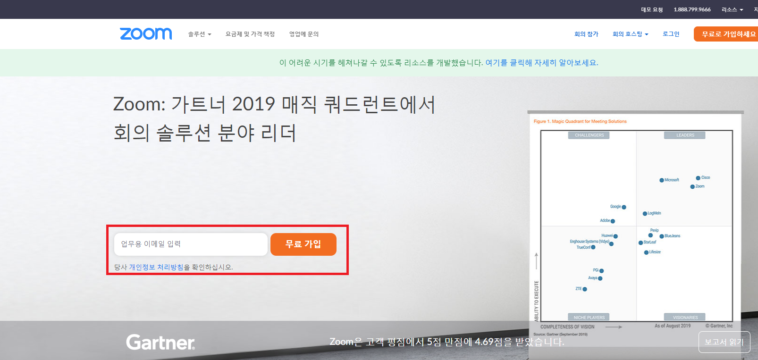The width and height of the screenshot is (758, 360).
Task: Click the Zoom dot in Leaders quadrant
Action: pos(692,187)
